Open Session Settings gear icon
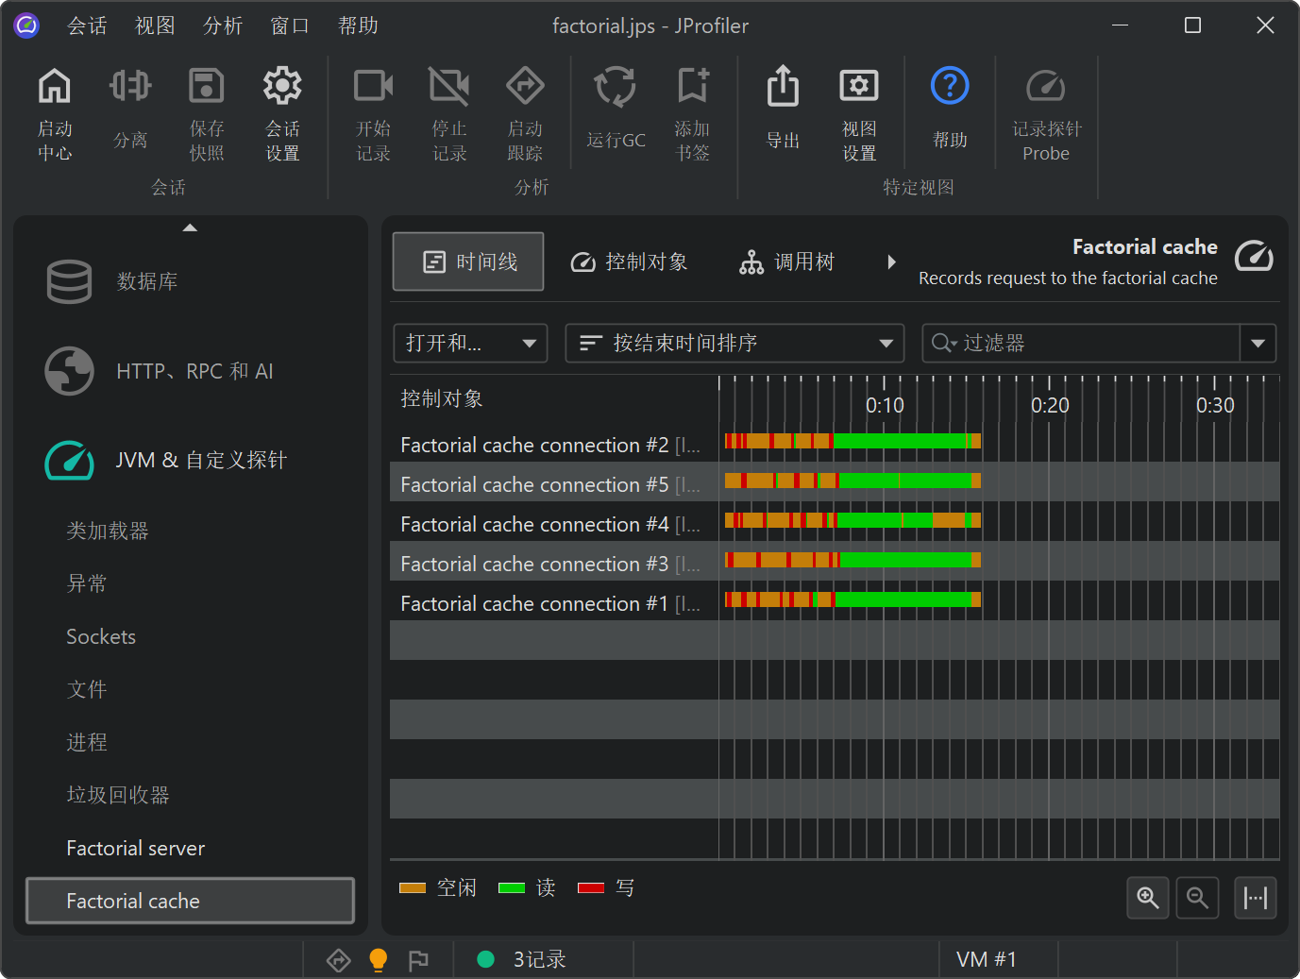Viewport: 1300px width, 979px height. tap(281, 87)
